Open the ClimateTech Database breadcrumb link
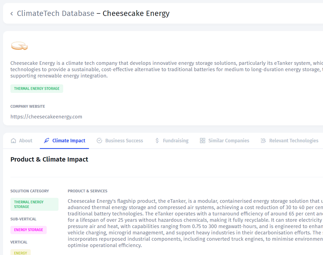323x255 pixels. click(55, 13)
